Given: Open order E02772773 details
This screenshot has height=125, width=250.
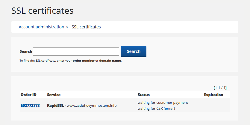Looking at the screenshot, I should 30,106.
